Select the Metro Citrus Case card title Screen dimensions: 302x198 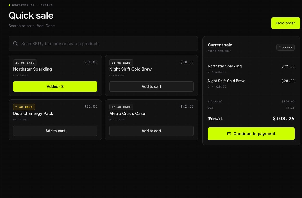pos(127,114)
